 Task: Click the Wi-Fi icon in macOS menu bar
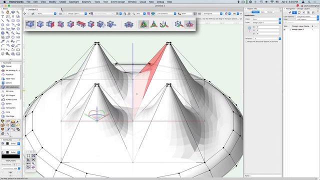click(x=272, y=2)
